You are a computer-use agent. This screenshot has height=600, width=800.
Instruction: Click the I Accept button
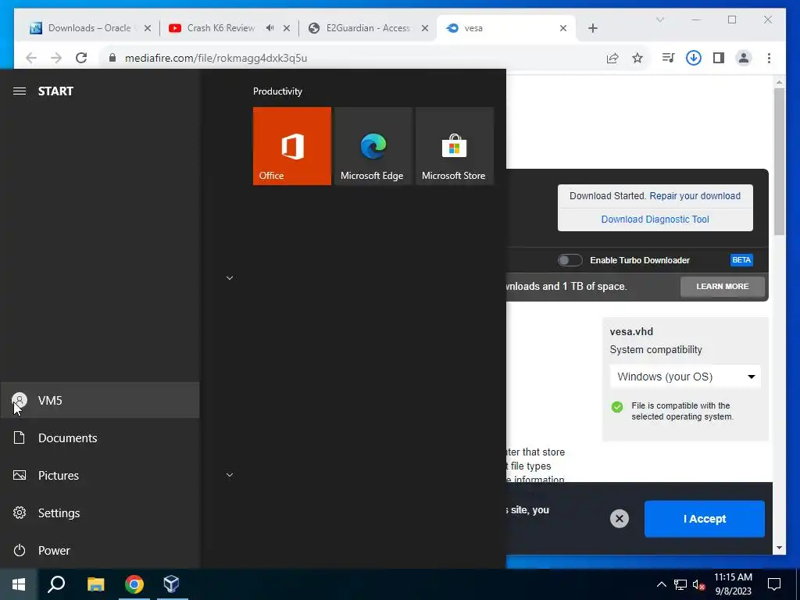coord(705,519)
